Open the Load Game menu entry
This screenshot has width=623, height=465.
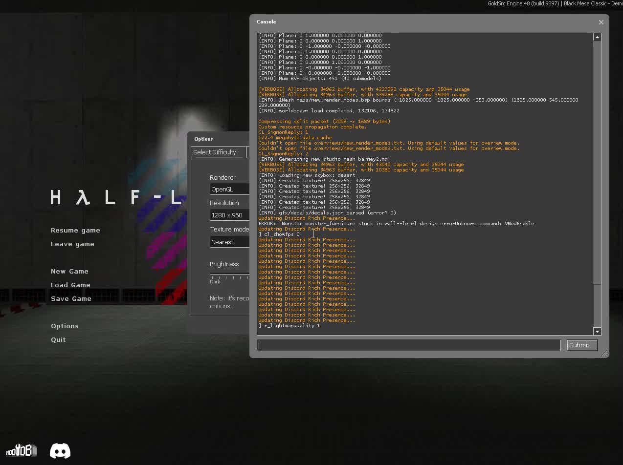coord(70,285)
